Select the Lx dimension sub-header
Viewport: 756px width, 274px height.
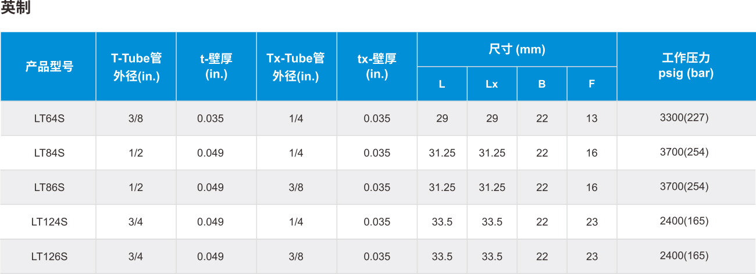point(492,84)
